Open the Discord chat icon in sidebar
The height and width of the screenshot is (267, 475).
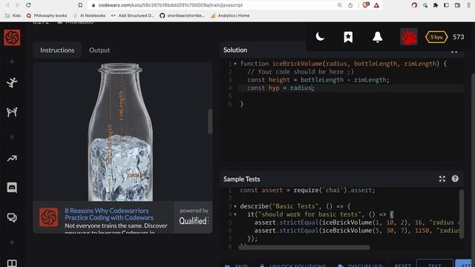click(x=12, y=188)
